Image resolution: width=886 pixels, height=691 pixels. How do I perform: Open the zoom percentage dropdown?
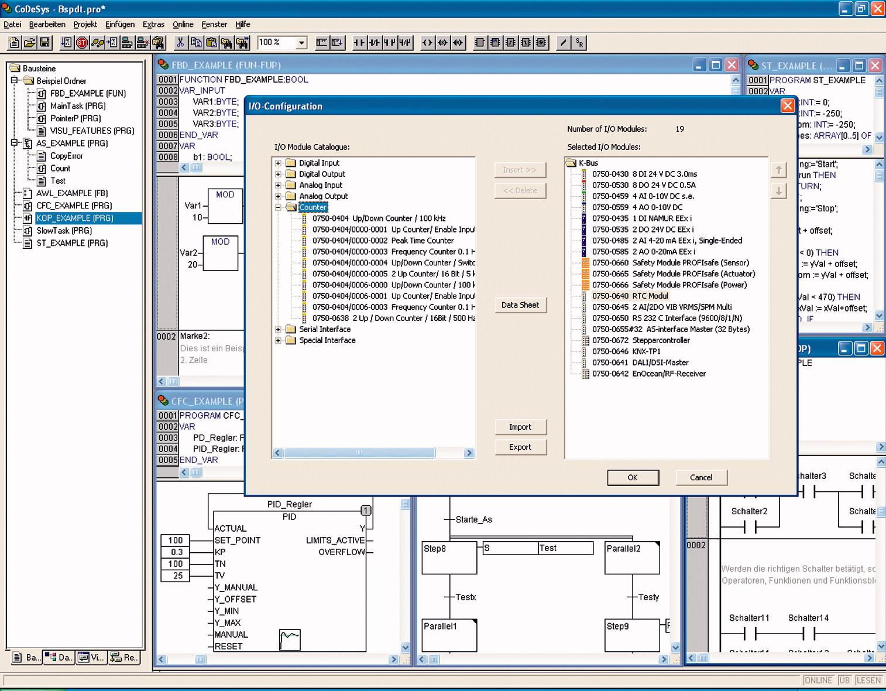coord(300,42)
